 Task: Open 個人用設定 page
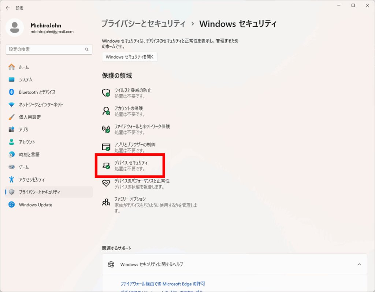(49, 117)
